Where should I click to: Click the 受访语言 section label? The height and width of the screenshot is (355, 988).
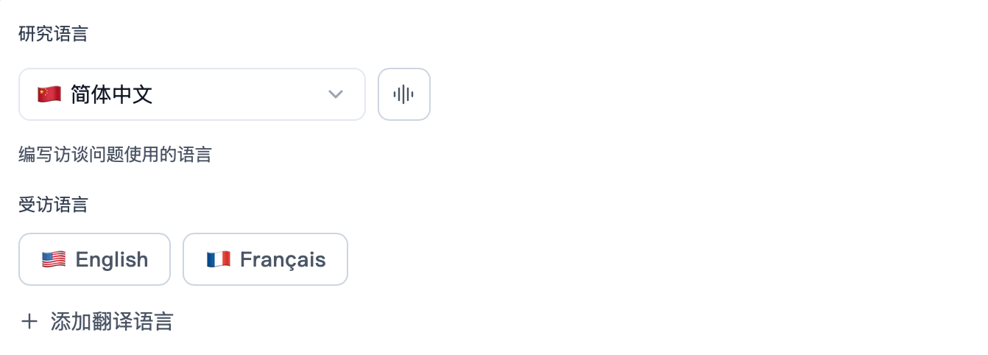53,205
